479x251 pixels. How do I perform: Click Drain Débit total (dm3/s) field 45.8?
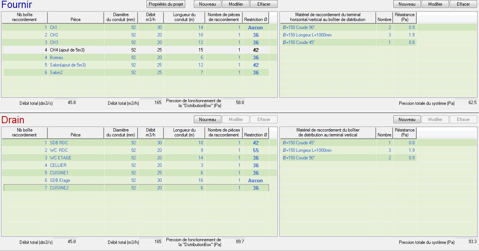click(65, 242)
